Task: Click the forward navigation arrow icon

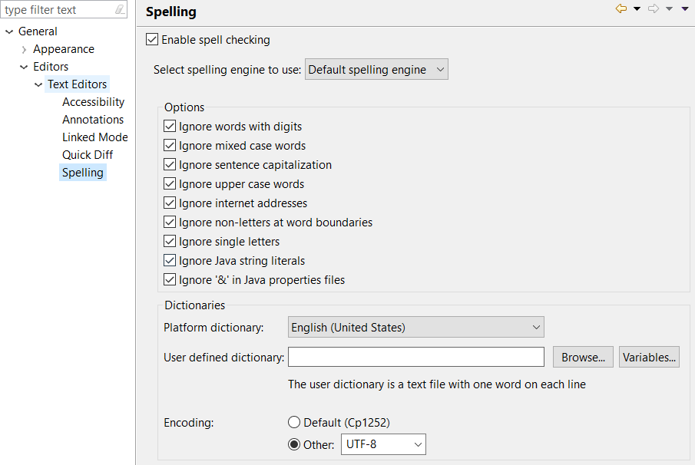Action: [x=654, y=9]
